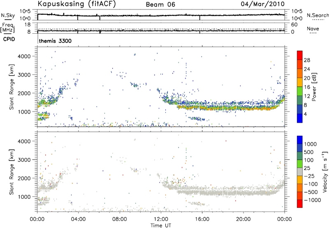Screen dimensions: 329x228
Task: Click the '18' frequency axis tick
Action: point(28,25)
